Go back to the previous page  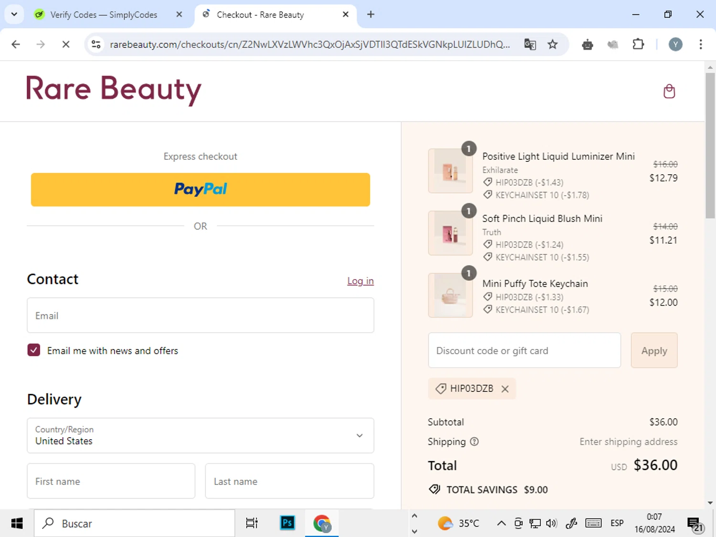click(16, 44)
